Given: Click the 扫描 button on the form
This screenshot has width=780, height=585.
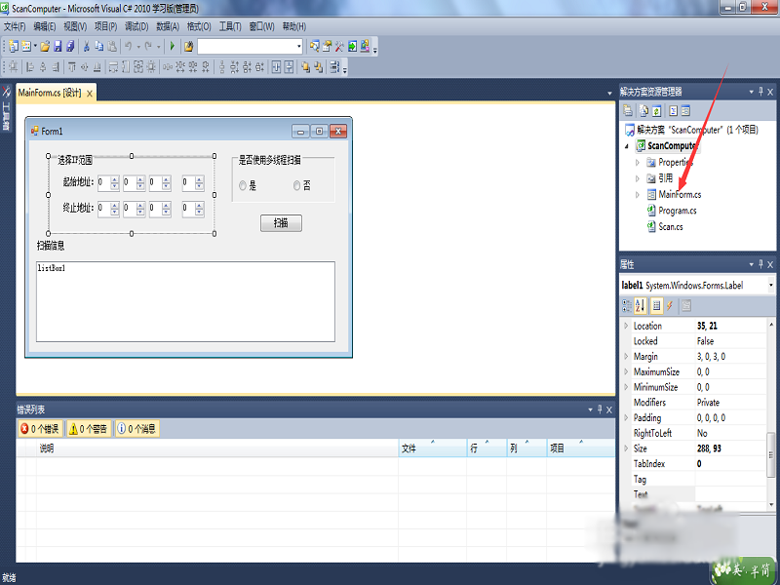Looking at the screenshot, I should 281,223.
